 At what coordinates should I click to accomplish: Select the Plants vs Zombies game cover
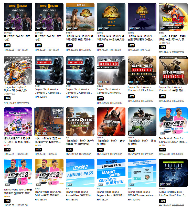point(18,121)
